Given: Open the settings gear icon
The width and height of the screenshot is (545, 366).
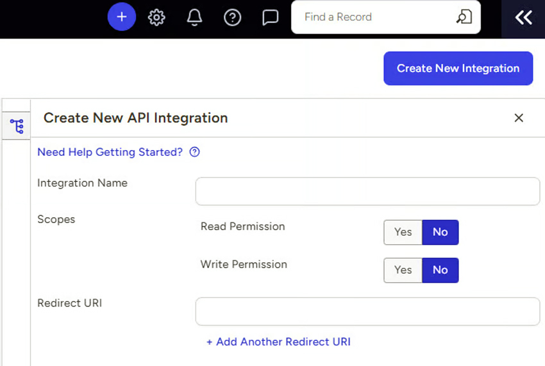Looking at the screenshot, I should [x=156, y=17].
